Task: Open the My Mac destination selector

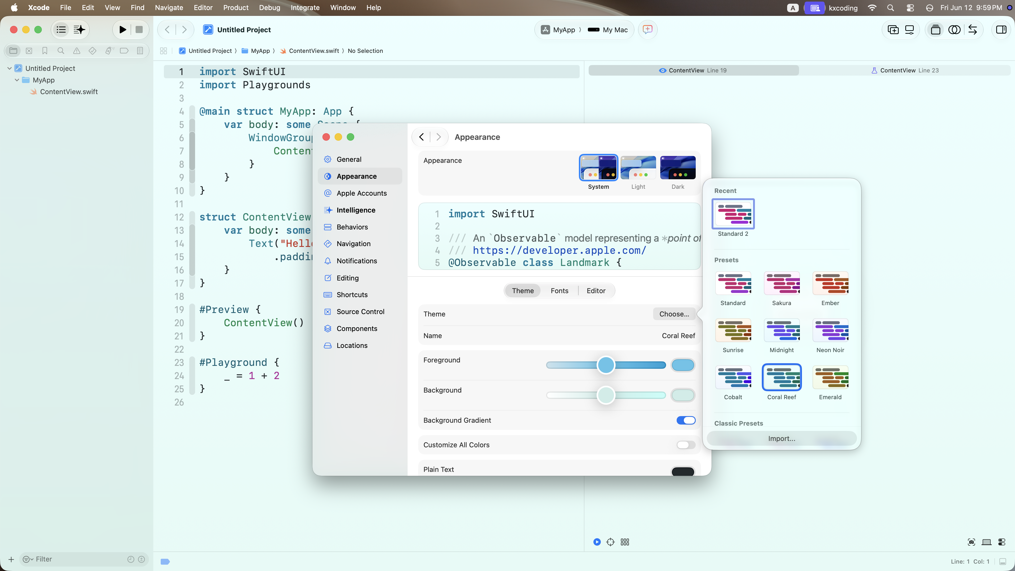Action: coord(608,30)
